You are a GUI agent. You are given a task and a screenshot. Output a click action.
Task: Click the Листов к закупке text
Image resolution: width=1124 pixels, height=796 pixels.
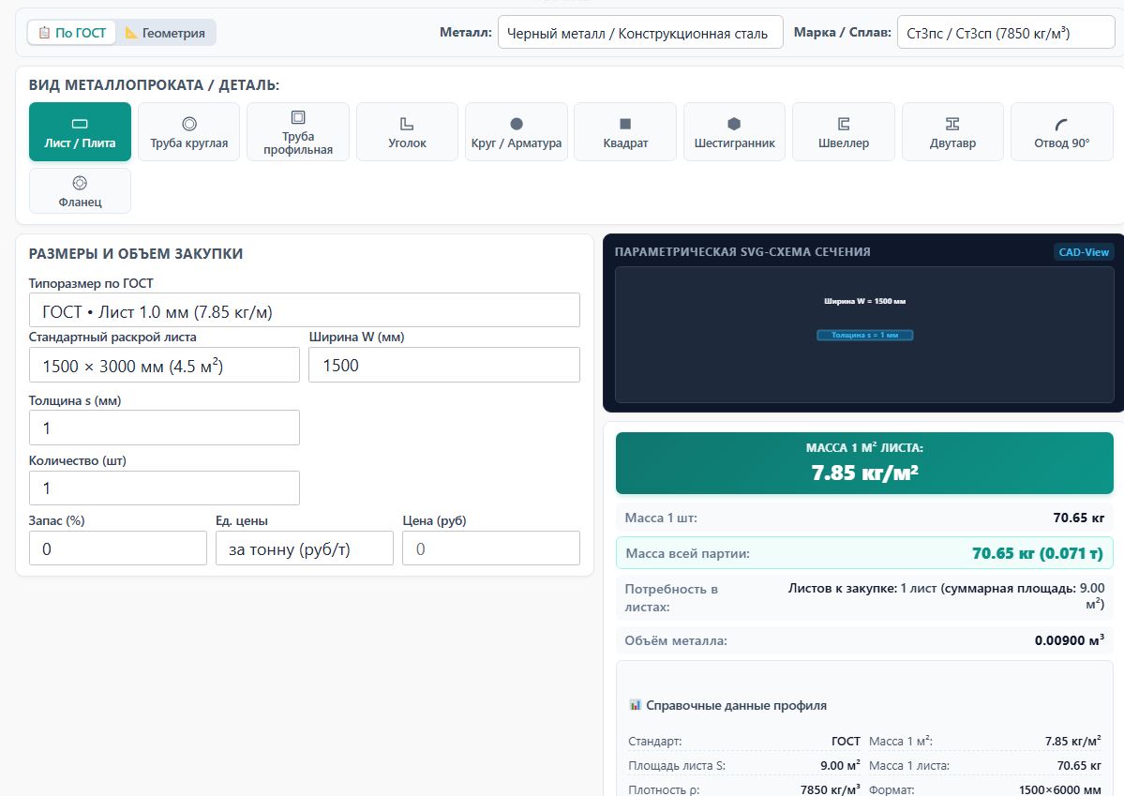(946, 596)
